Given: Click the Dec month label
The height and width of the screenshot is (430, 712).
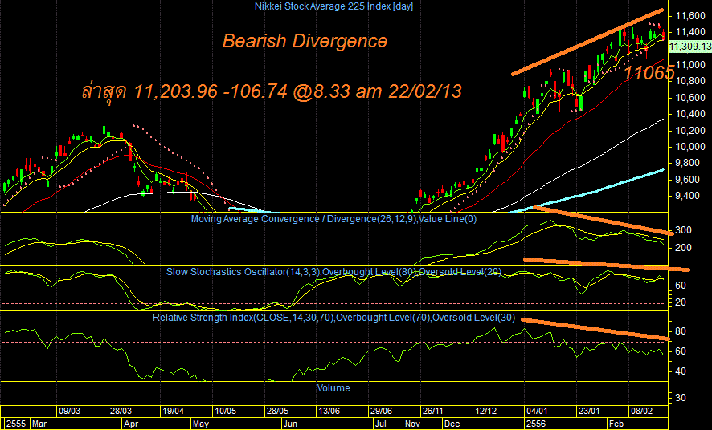Looking at the screenshot, I should [x=452, y=424].
